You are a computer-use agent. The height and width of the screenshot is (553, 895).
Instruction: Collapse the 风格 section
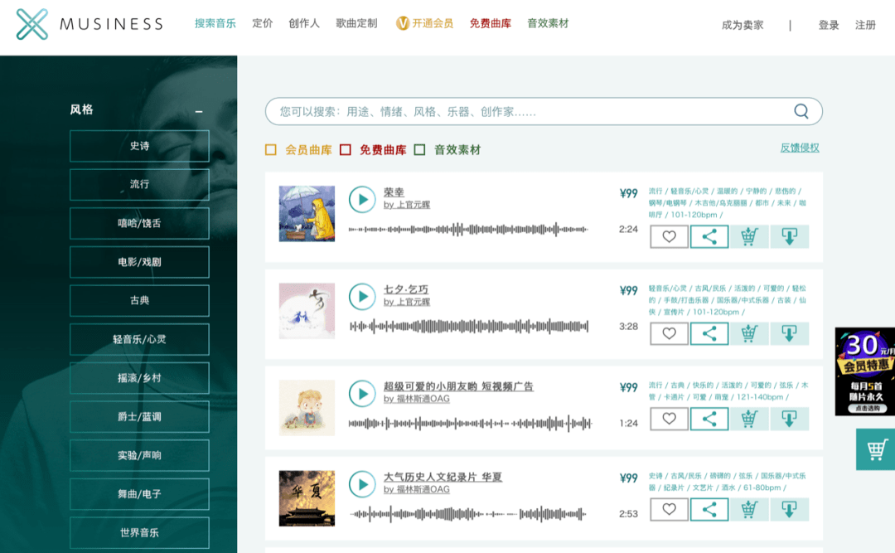point(199,111)
